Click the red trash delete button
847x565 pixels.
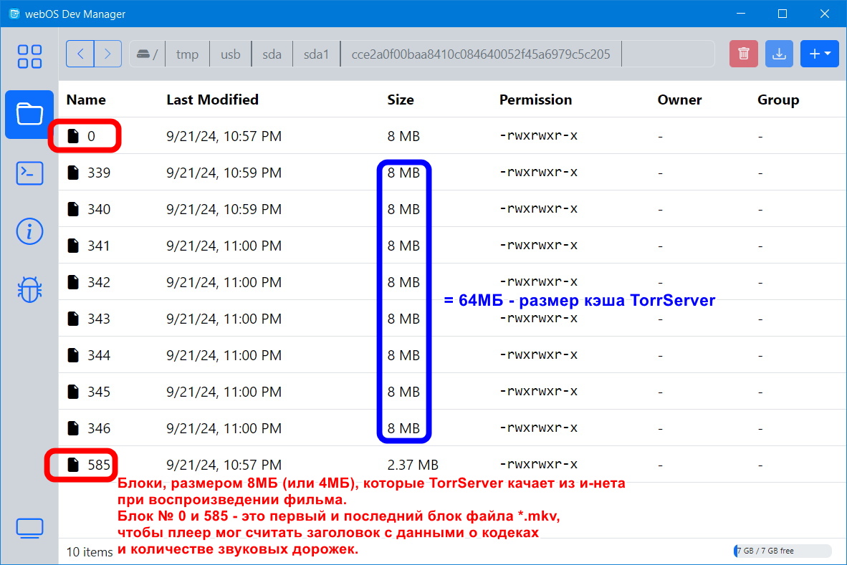click(x=744, y=54)
